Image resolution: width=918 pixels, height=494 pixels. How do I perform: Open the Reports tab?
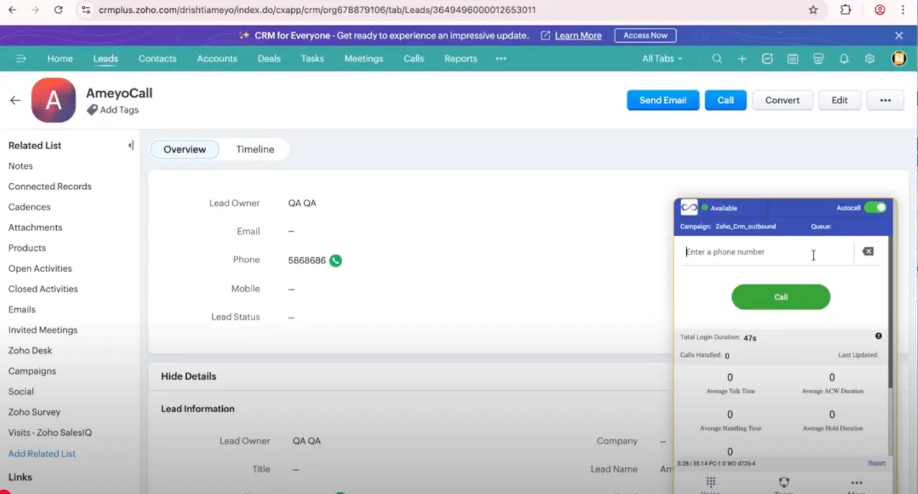click(460, 59)
